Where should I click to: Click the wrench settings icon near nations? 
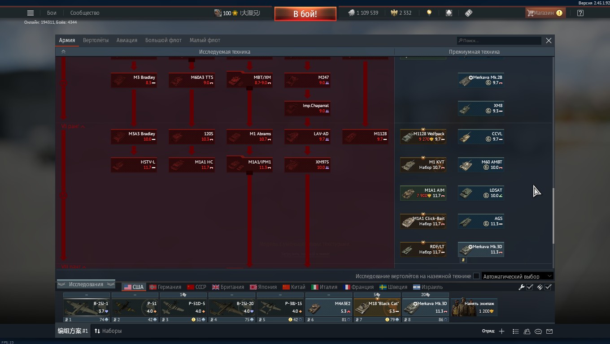pyautogui.click(x=521, y=287)
